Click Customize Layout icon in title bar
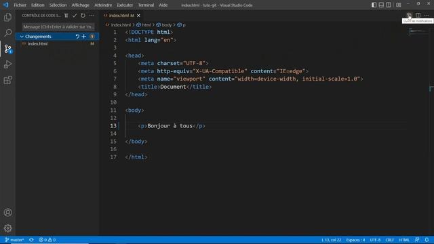434x244 pixels. [x=399, y=5]
